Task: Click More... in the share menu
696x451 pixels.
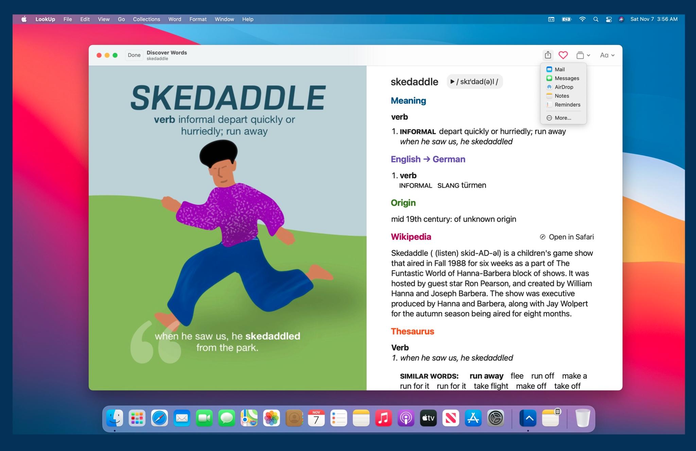Action: pos(563,118)
